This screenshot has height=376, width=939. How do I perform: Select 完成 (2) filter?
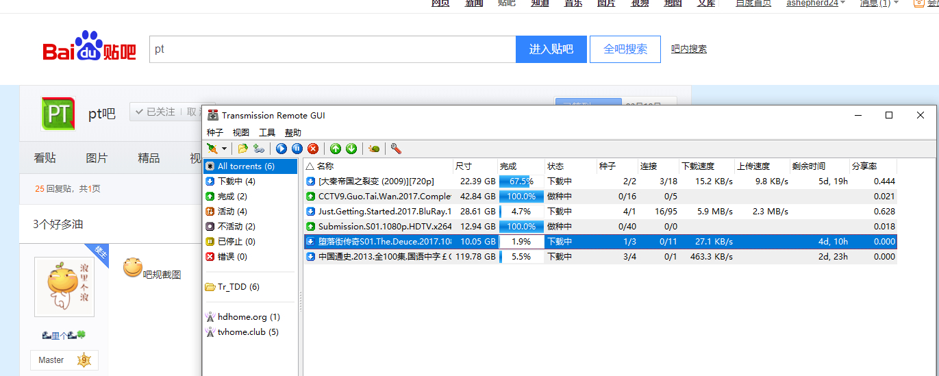[x=251, y=196]
